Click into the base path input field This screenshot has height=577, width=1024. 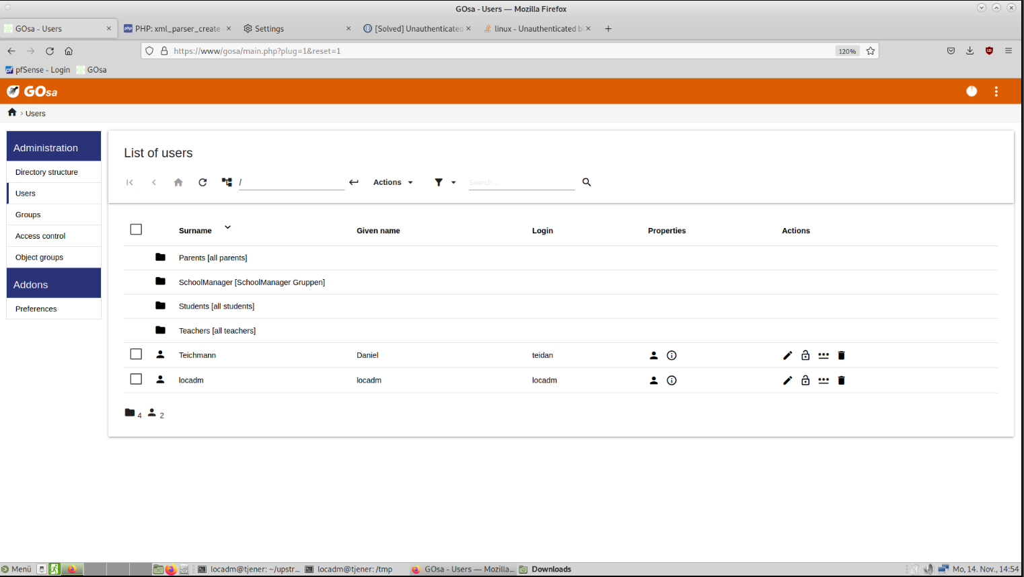pyautogui.click(x=291, y=182)
